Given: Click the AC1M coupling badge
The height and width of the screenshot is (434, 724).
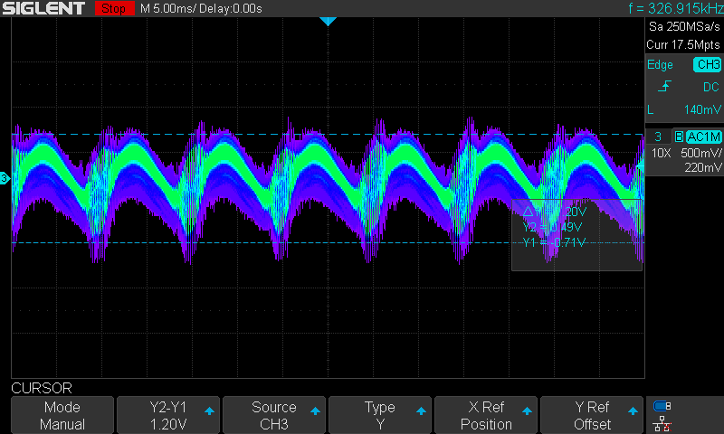Looking at the screenshot, I should [x=704, y=137].
